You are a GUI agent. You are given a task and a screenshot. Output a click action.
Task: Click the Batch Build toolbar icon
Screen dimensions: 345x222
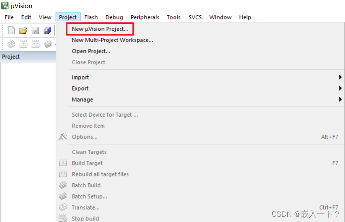48,44
